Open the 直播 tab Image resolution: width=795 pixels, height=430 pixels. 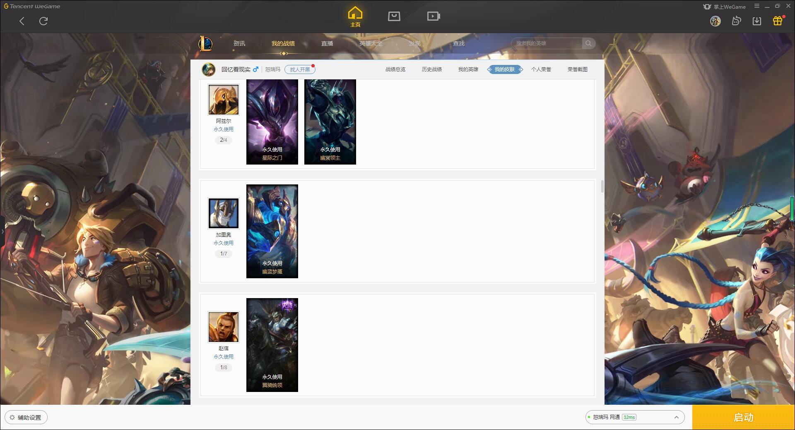327,43
